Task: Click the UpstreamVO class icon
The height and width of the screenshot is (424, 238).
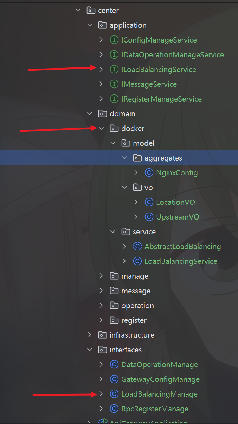Action: click(x=149, y=217)
